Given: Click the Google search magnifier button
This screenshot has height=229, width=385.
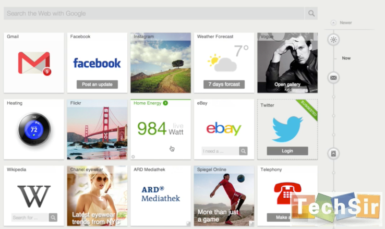Looking at the screenshot, I should pos(311,13).
